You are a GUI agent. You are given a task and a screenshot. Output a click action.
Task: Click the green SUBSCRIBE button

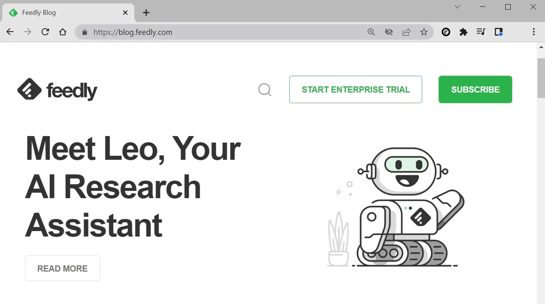pos(475,90)
